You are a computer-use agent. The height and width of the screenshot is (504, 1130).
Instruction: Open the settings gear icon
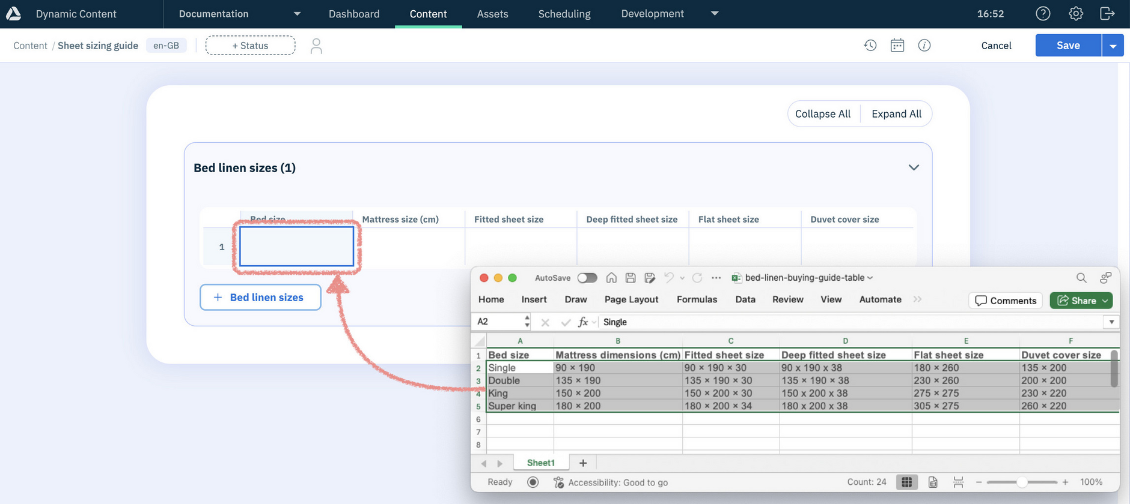(x=1076, y=14)
